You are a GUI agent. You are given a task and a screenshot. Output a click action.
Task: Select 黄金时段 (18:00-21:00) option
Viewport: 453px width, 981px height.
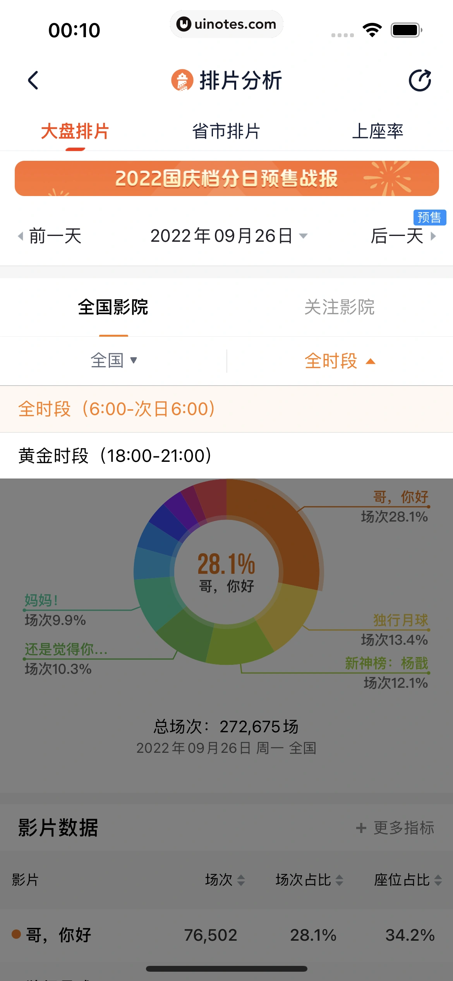tap(115, 456)
